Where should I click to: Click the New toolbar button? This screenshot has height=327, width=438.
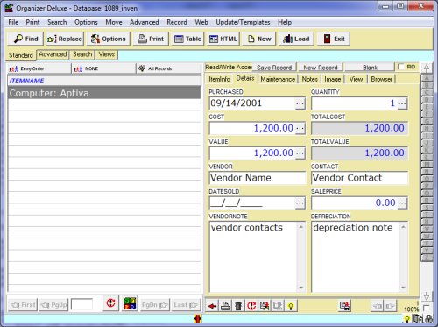point(259,39)
